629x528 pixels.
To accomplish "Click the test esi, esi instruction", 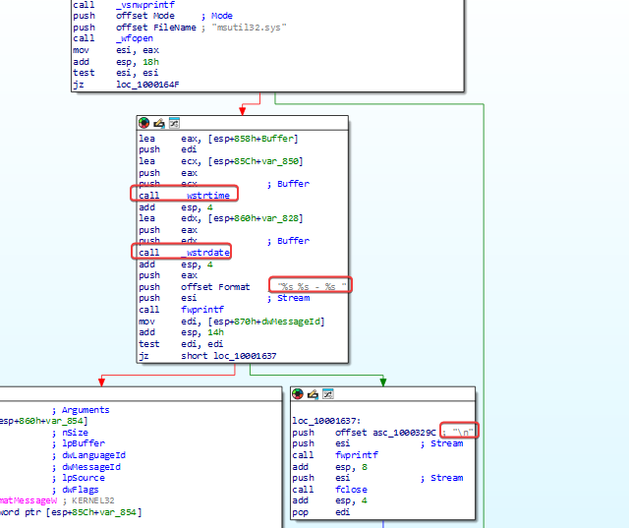I will point(116,73).
